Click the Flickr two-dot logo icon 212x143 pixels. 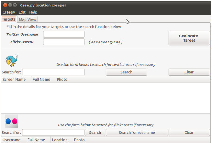pos(12,121)
